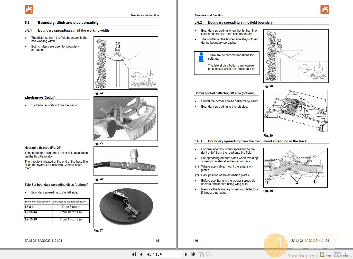
Task: Click heading '5.6.1 Boundary spreading at half the working width'
Action: 67,30
